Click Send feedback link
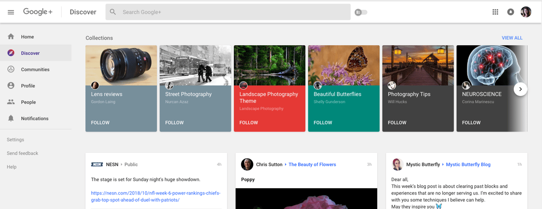Viewport: 542px width, 209px height. pos(23,153)
